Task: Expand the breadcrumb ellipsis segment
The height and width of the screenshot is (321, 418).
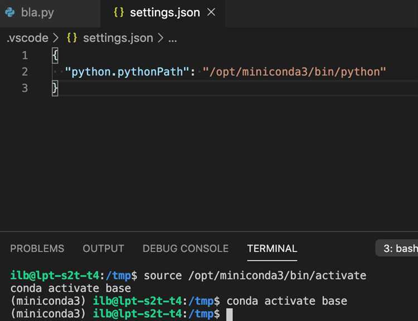Action: pos(172,39)
